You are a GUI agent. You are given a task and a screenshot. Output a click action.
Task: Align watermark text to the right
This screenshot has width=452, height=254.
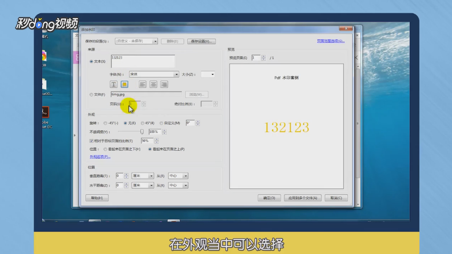coord(164,84)
